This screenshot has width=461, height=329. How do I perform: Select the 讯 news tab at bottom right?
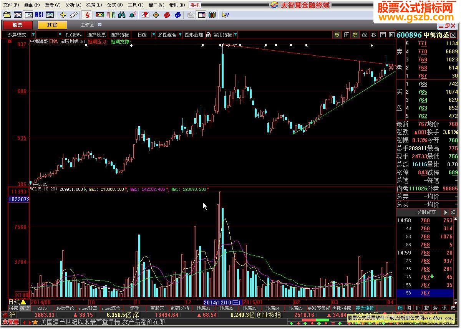point(444,308)
